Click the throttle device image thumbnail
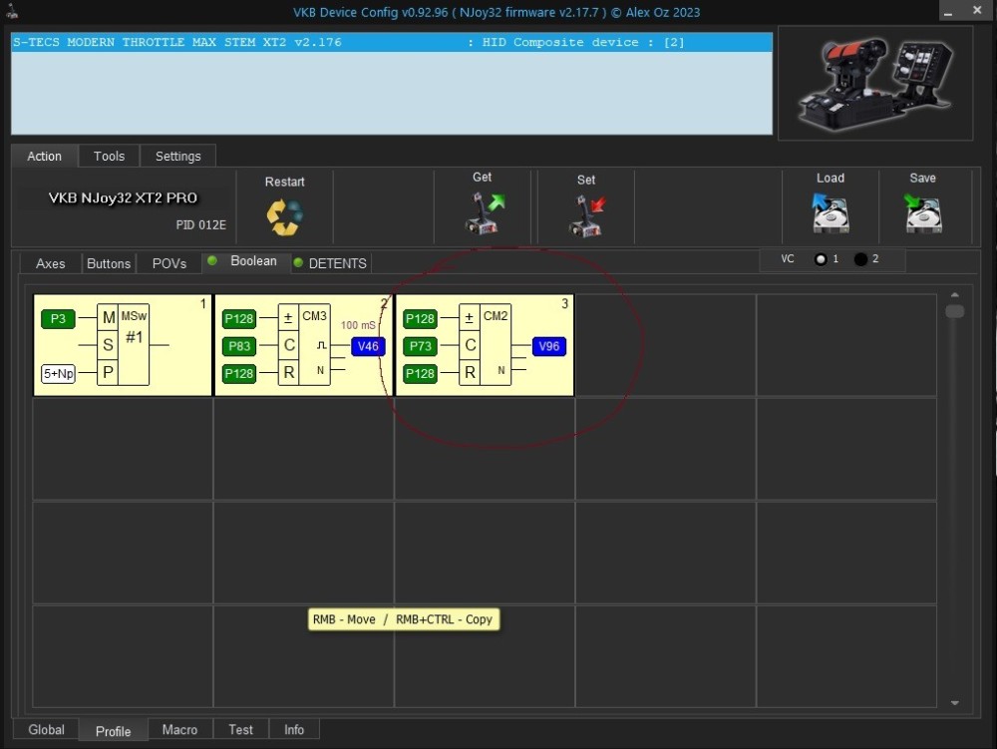The height and width of the screenshot is (749, 997). (874, 82)
